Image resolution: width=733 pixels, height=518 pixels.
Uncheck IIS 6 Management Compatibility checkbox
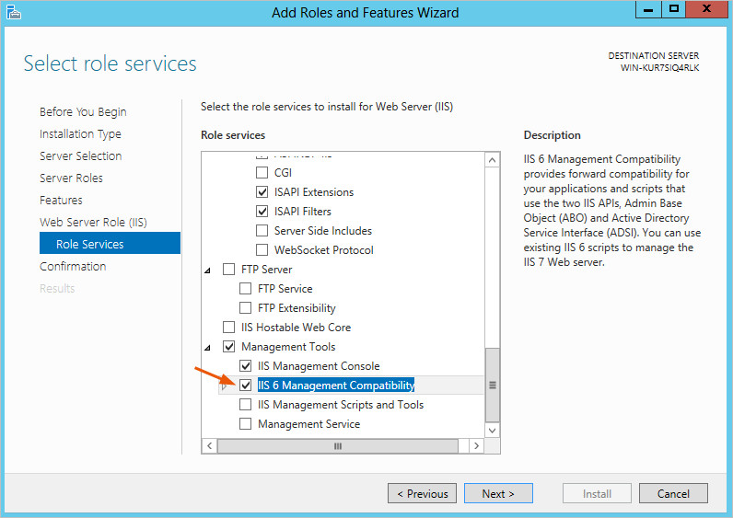click(246, 386)
